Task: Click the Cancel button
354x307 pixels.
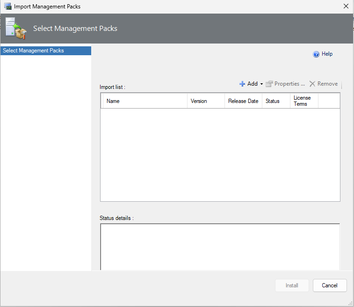Action: point(330,285)
